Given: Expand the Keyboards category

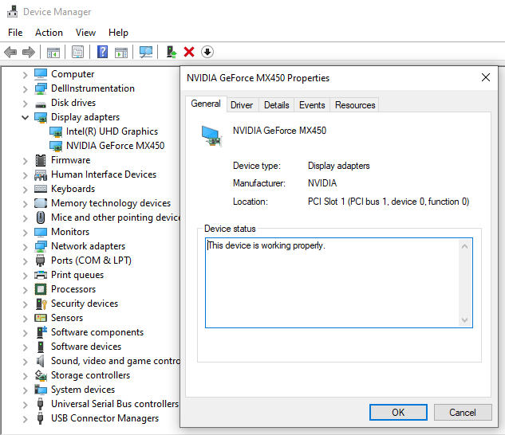Looking at the screenshot, I should click(25, 189).
